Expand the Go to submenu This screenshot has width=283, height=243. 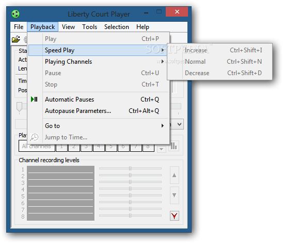coord(99,126)
